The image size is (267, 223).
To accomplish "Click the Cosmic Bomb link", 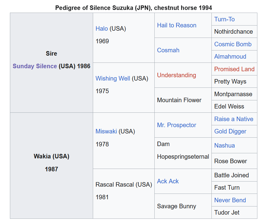I will (x=233, y=44).
